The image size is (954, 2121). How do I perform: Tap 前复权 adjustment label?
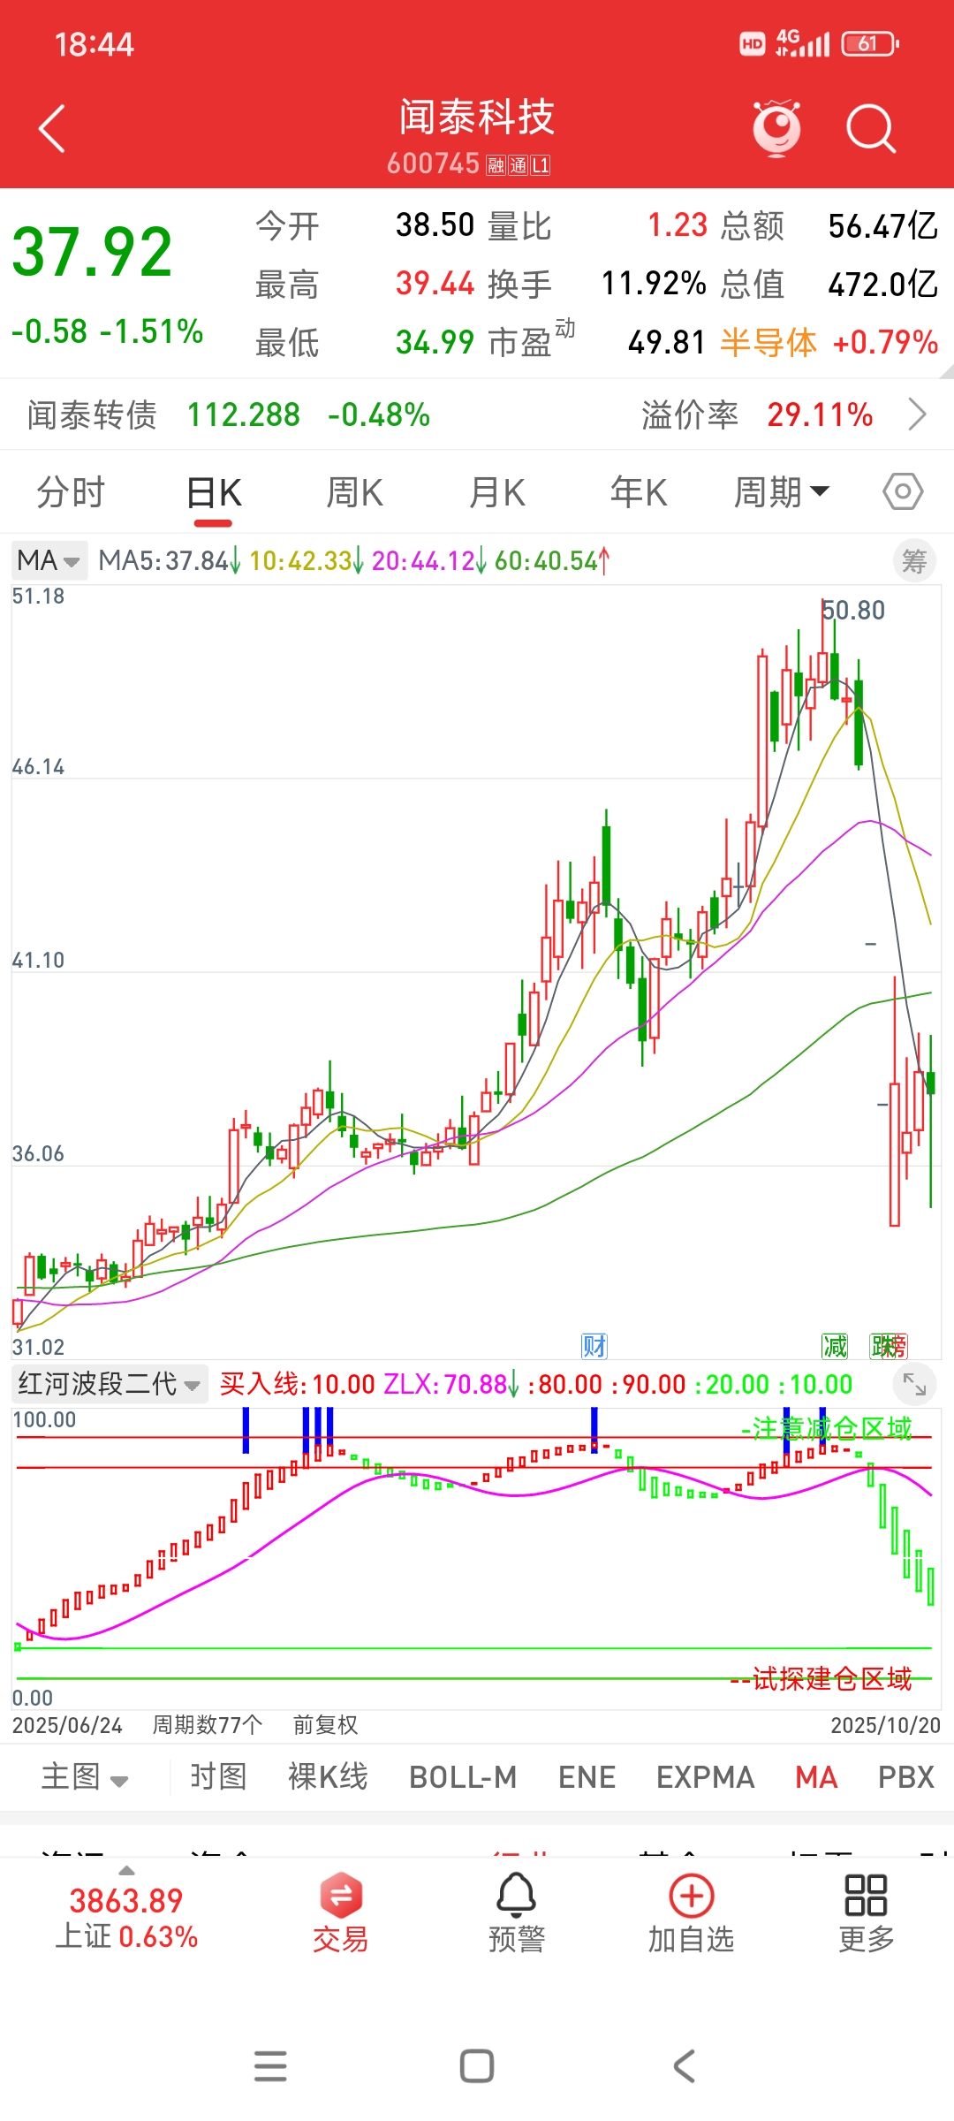click(325, 1724)
